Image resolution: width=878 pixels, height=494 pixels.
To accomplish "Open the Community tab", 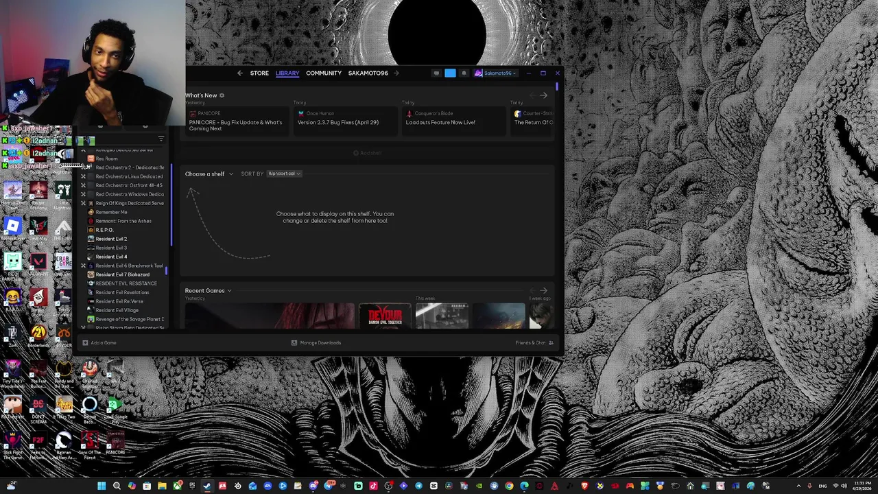I will tap(324, 73).
